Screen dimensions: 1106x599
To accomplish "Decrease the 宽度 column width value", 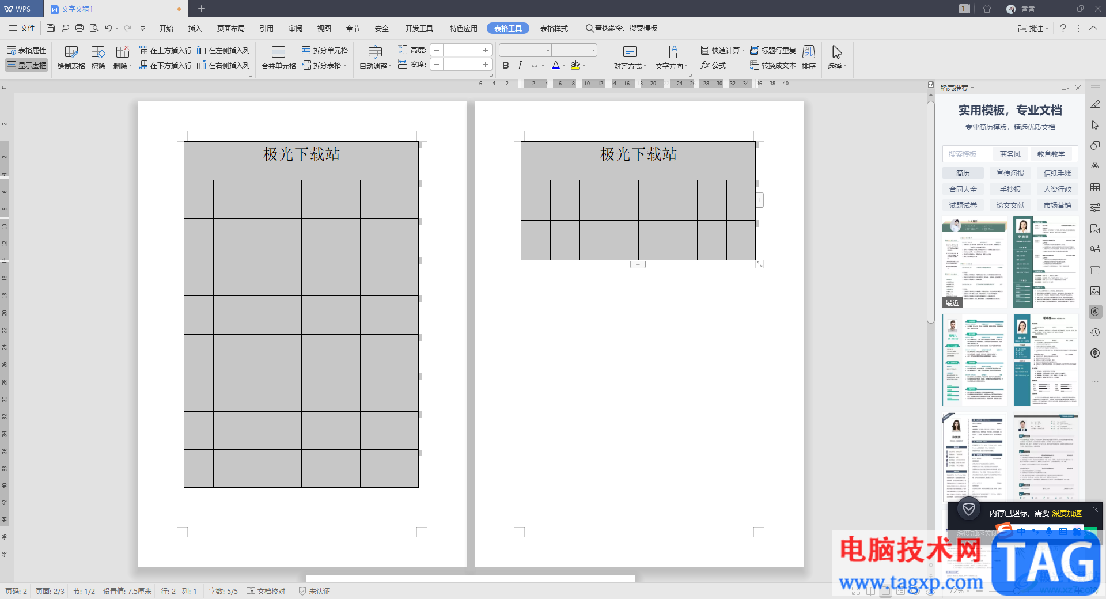I will pyautogui.click(x=437, y=65).
